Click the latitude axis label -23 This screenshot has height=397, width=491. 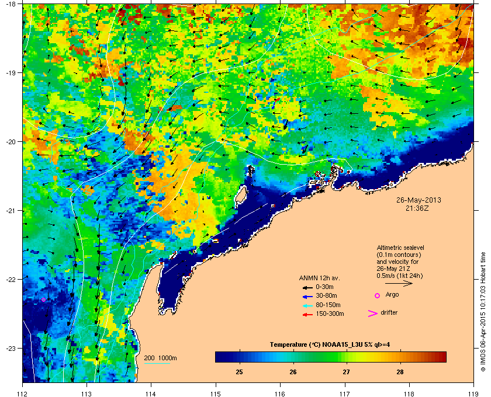11,348
